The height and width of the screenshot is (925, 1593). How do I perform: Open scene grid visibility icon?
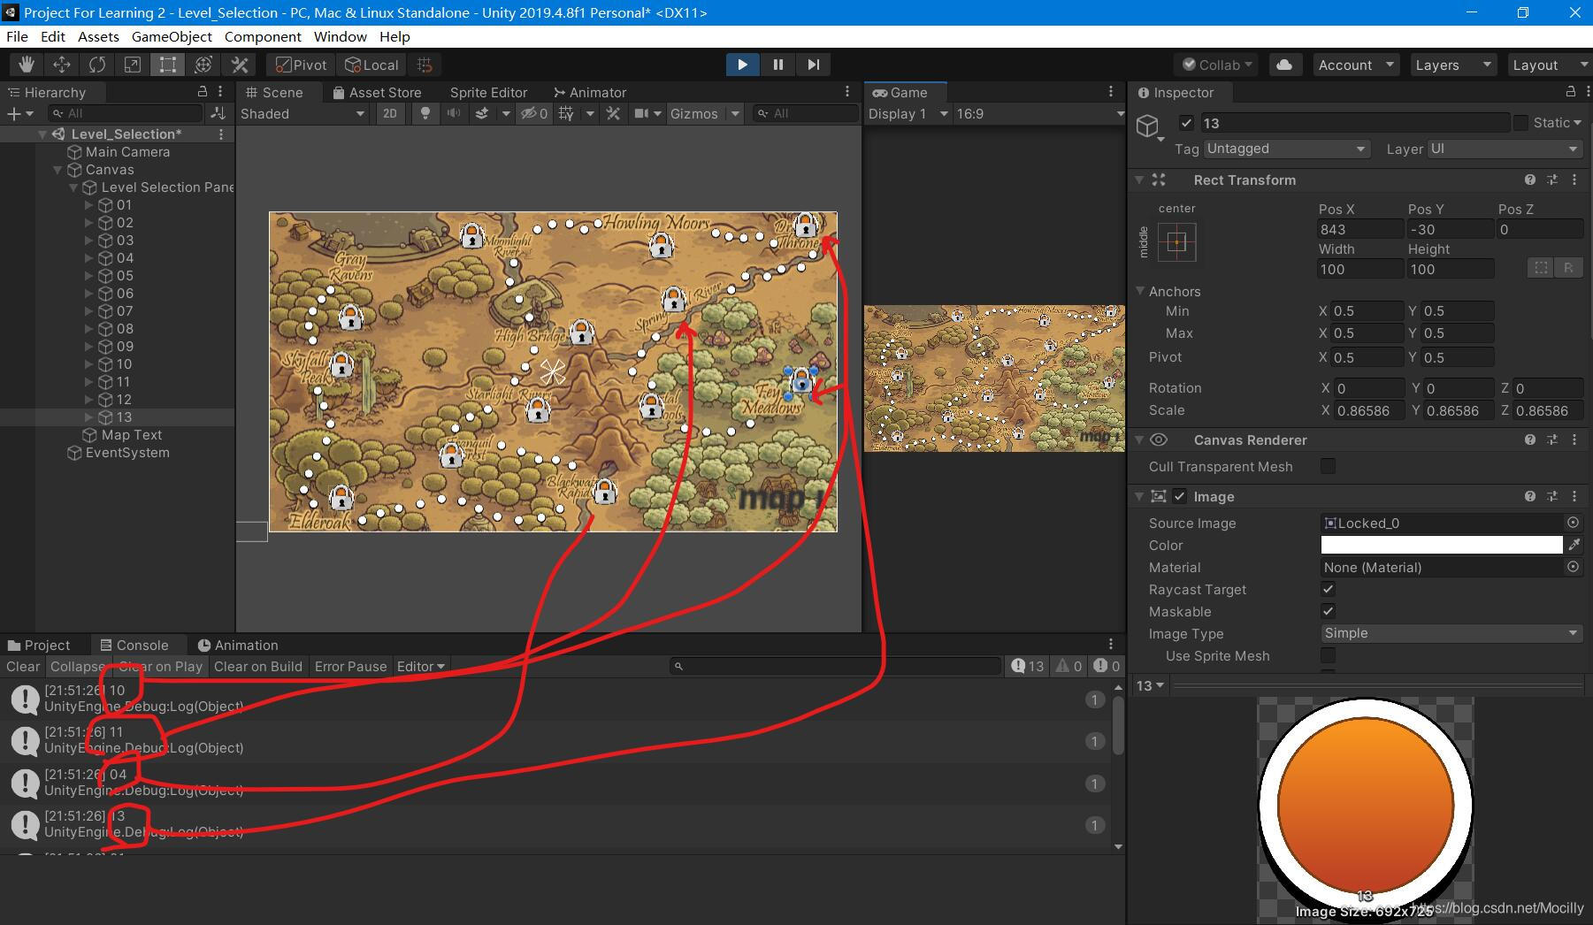566,113
